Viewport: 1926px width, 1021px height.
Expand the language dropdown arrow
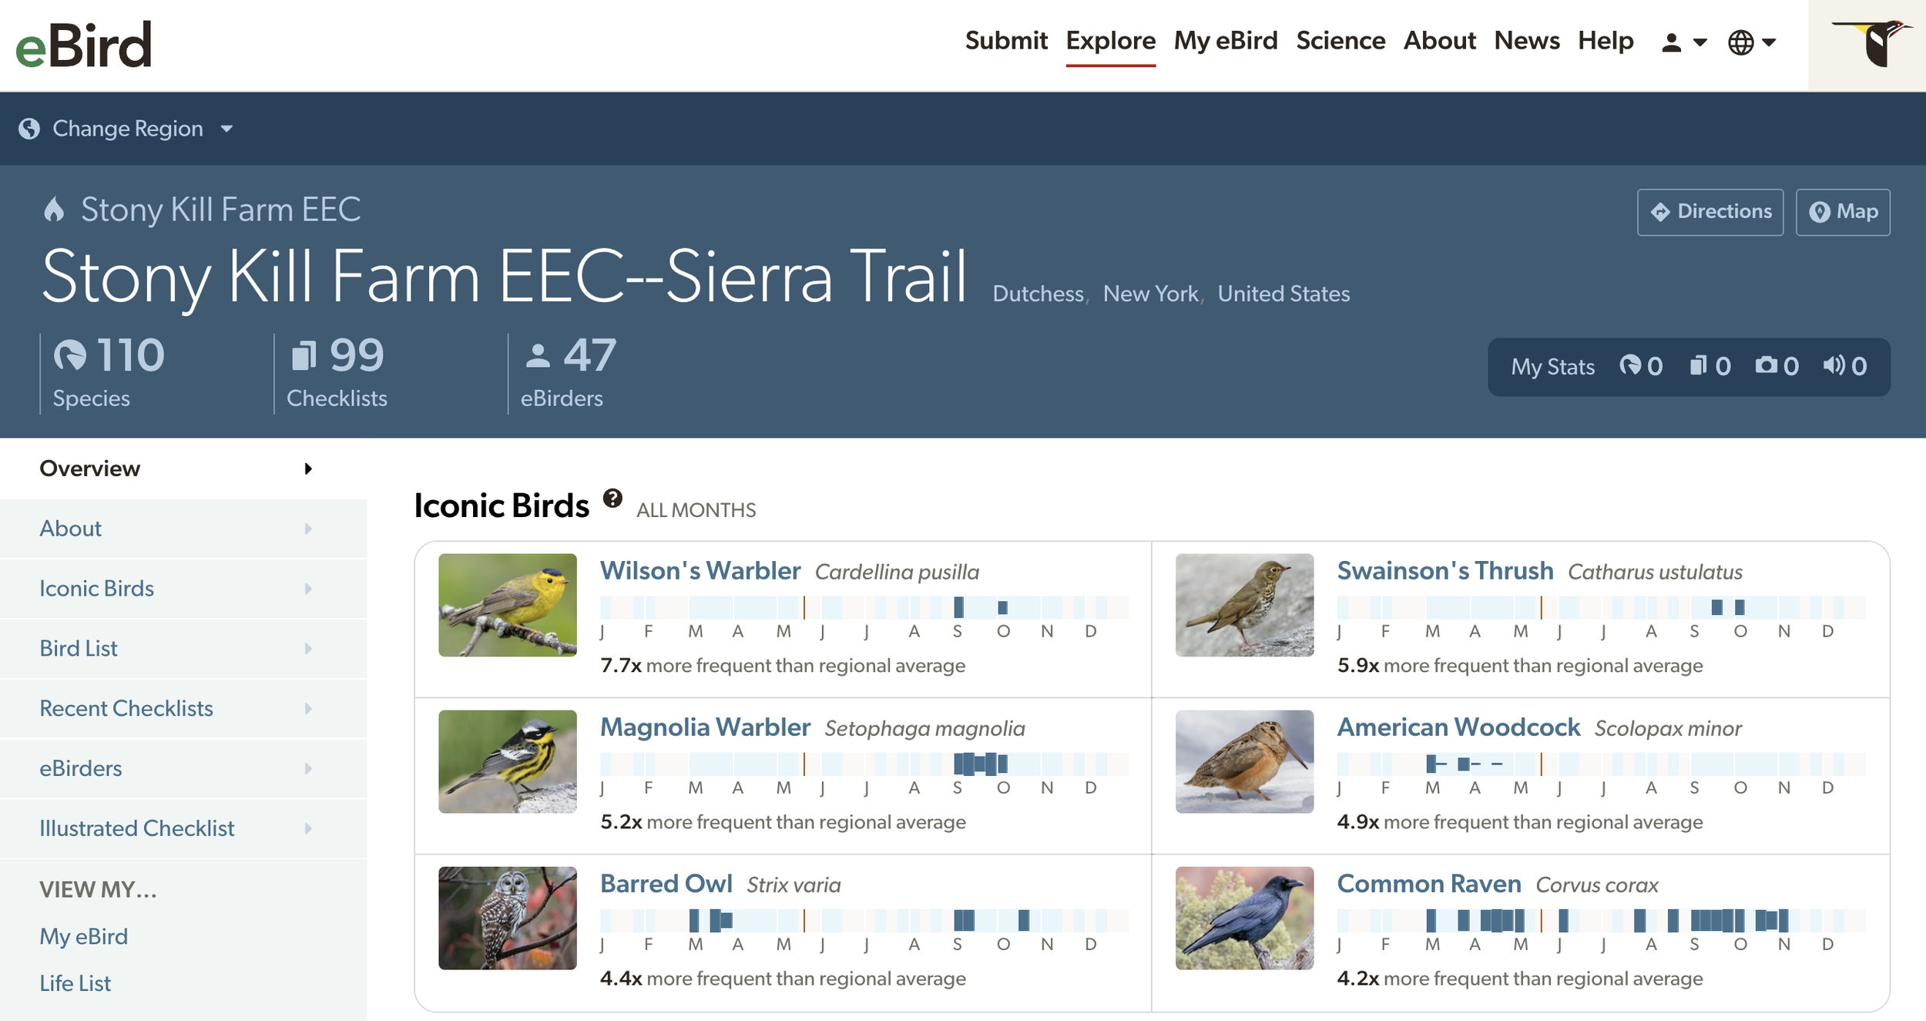coord(1770,42)
